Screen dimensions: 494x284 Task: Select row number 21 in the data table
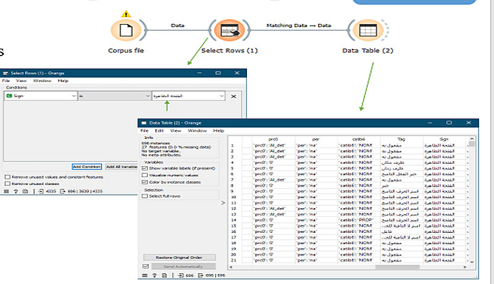tap(233, 261)
